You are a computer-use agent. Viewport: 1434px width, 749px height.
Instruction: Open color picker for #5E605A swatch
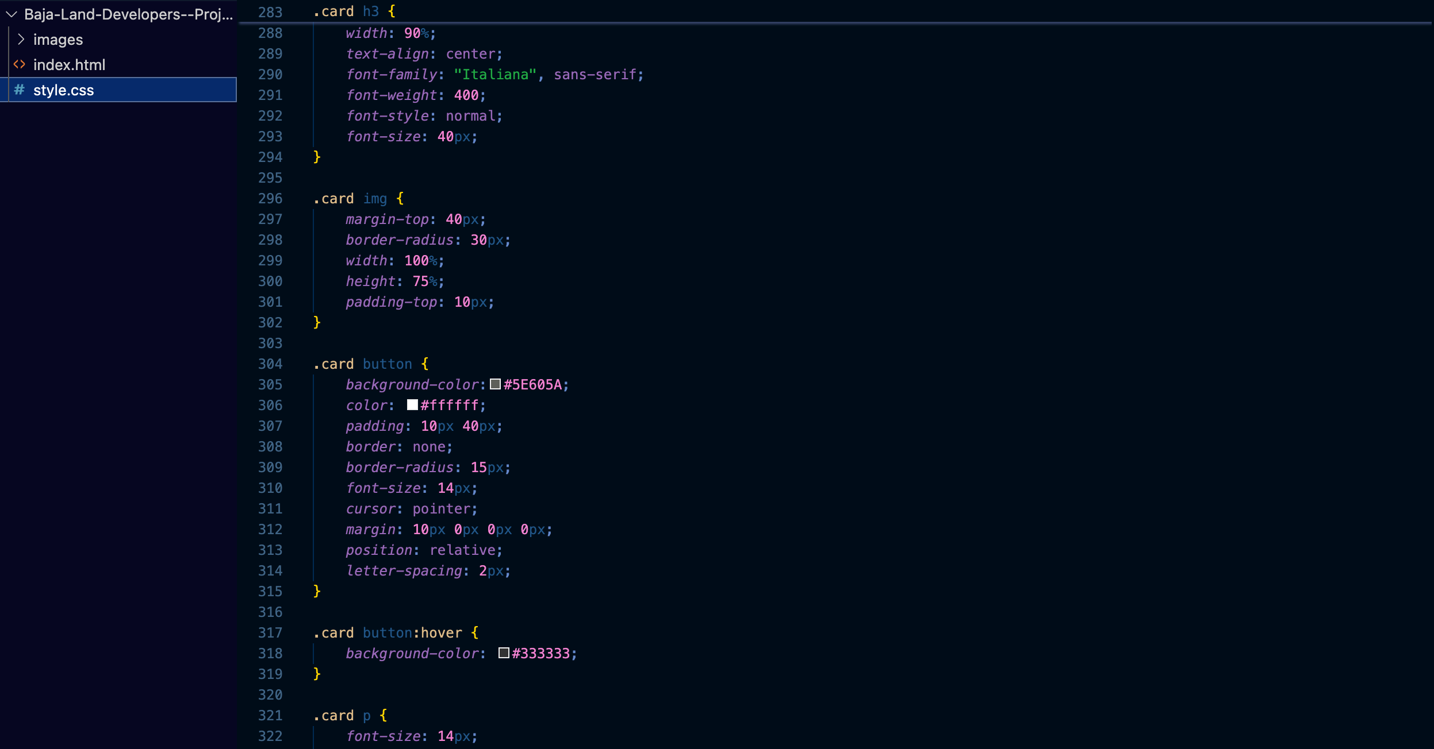[x=495, y=384]
